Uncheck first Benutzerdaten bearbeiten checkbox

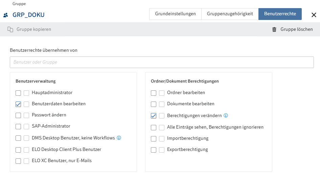(x=18, y=104)
